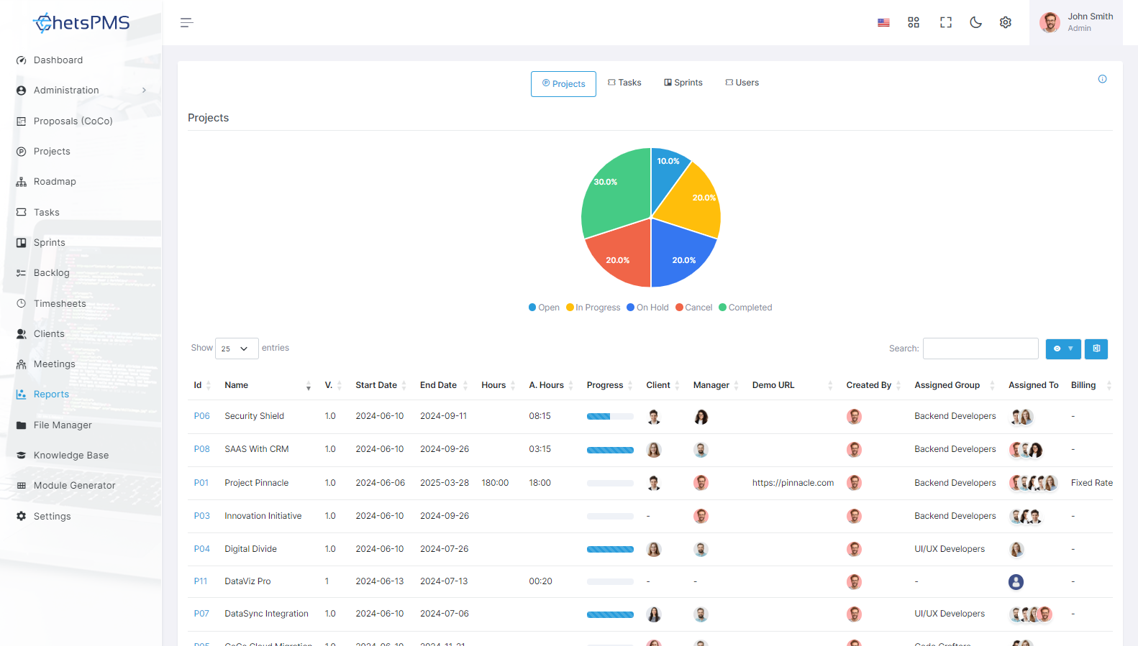
Task: Switch to the Sprints report tab
Action: tap(683, 83)
